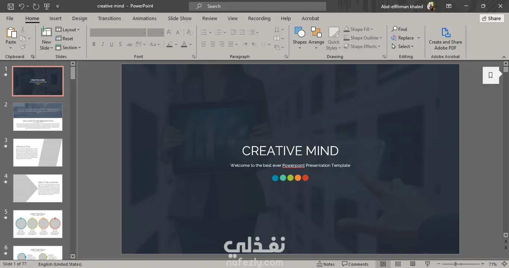Screen dimensions: 509x268
Task: Open the Arrange menu
Action: 316,38
